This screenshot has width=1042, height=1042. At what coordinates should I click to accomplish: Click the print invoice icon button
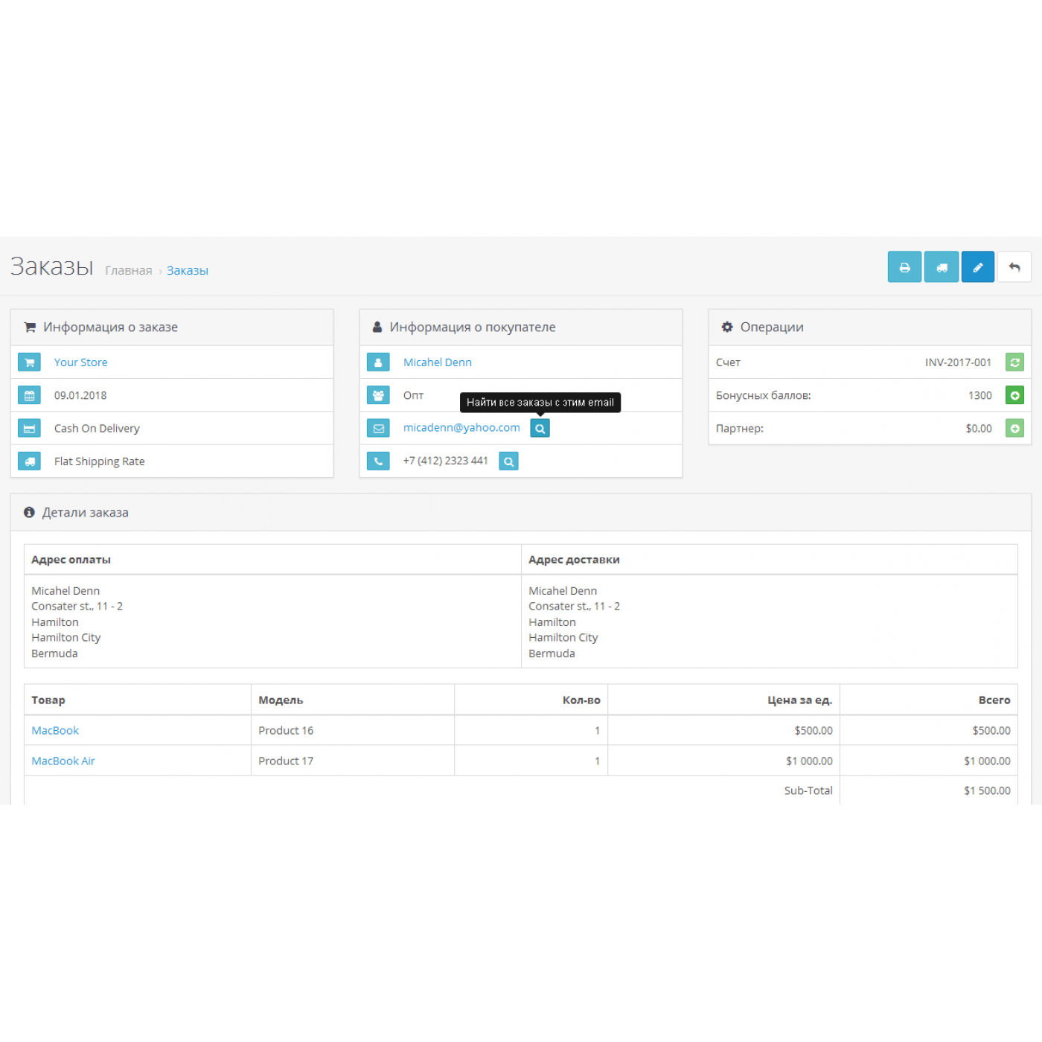(904, 267)
